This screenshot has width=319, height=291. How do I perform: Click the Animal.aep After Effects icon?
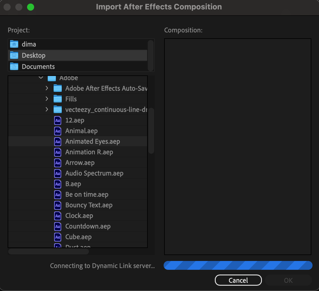click(58, 131)
